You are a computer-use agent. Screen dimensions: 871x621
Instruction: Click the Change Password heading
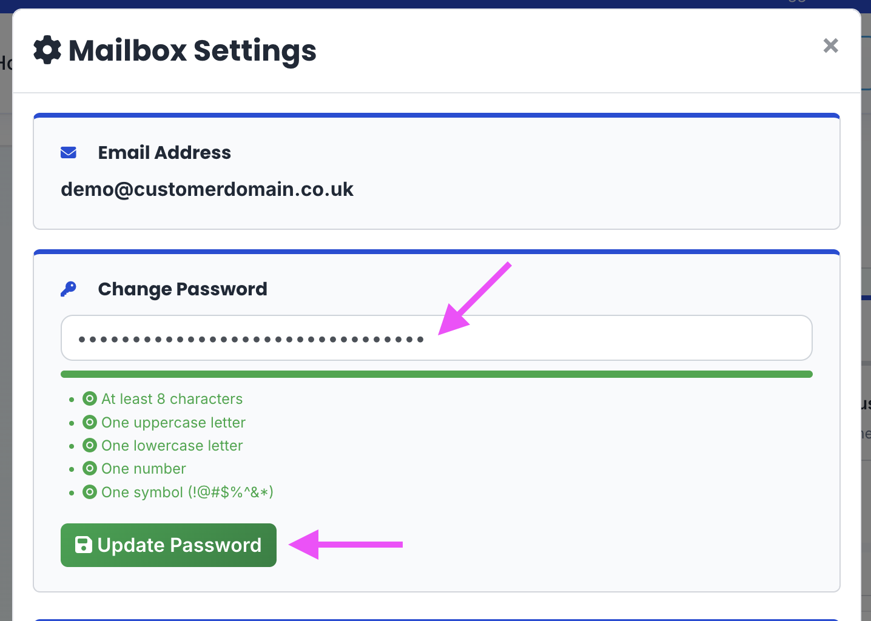183,289
